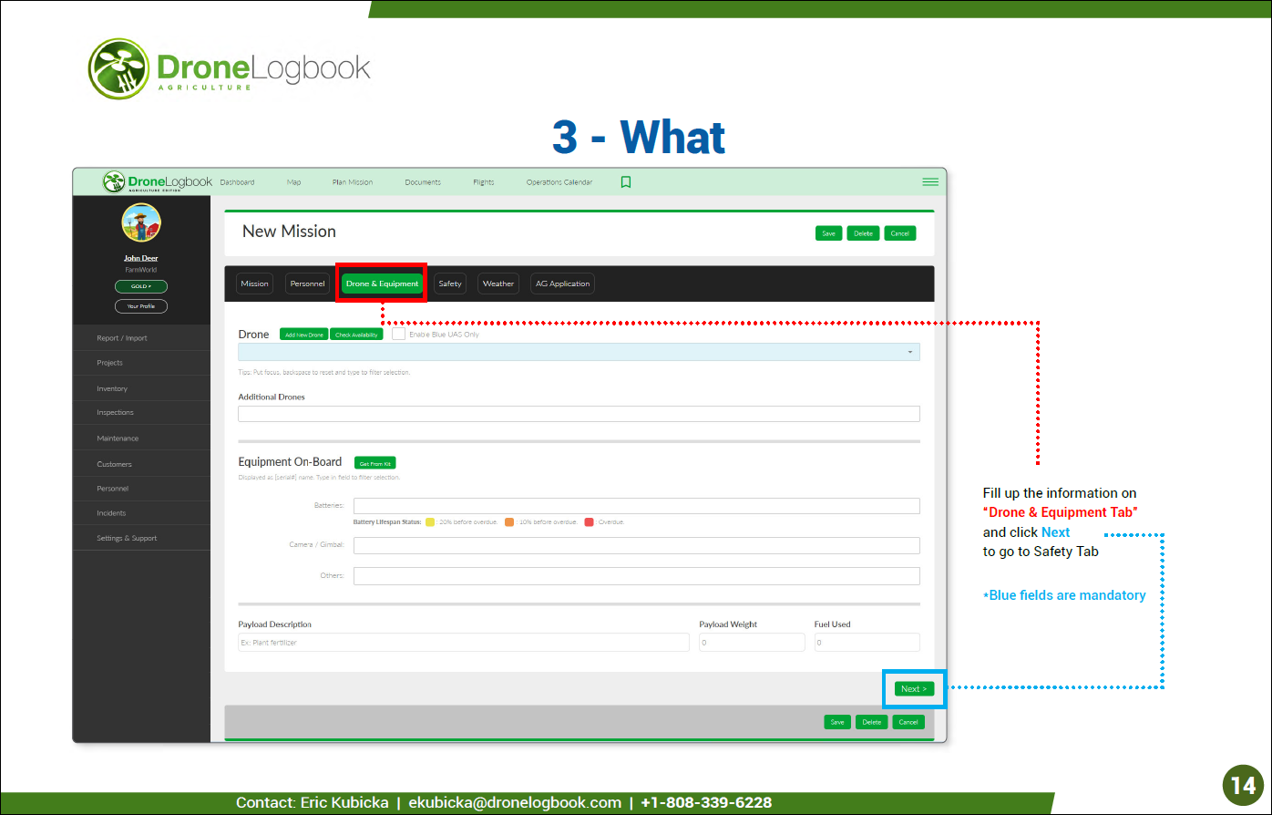
Task: Open the Weather tab
Action: point(498,284)
